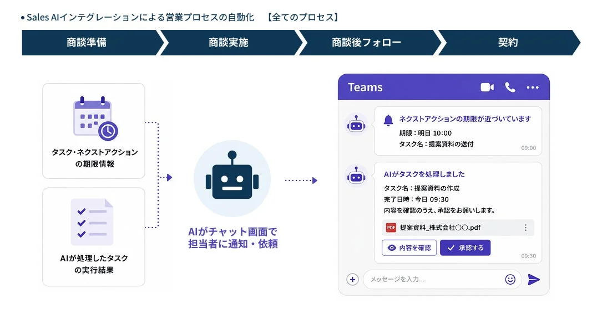Click the text 完了日時：今日 09:30
The width and height of the screenshot is (602, 309).
pyautogui.click(x=416, y=199)
